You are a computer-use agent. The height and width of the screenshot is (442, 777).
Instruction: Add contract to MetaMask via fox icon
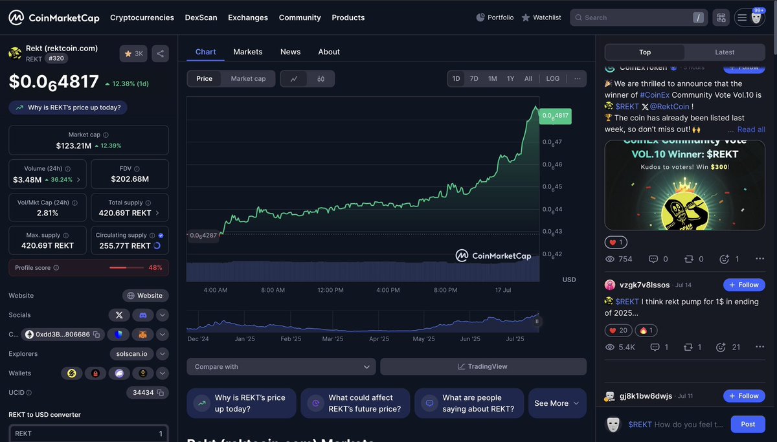pos(143,335)
